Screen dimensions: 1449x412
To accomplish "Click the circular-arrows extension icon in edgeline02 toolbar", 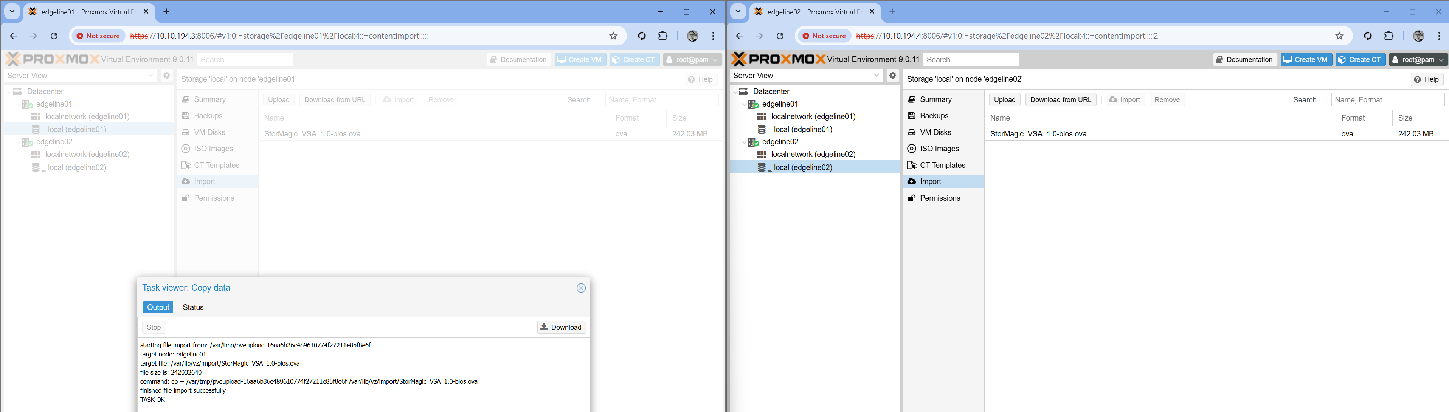I will (1368, 36).
